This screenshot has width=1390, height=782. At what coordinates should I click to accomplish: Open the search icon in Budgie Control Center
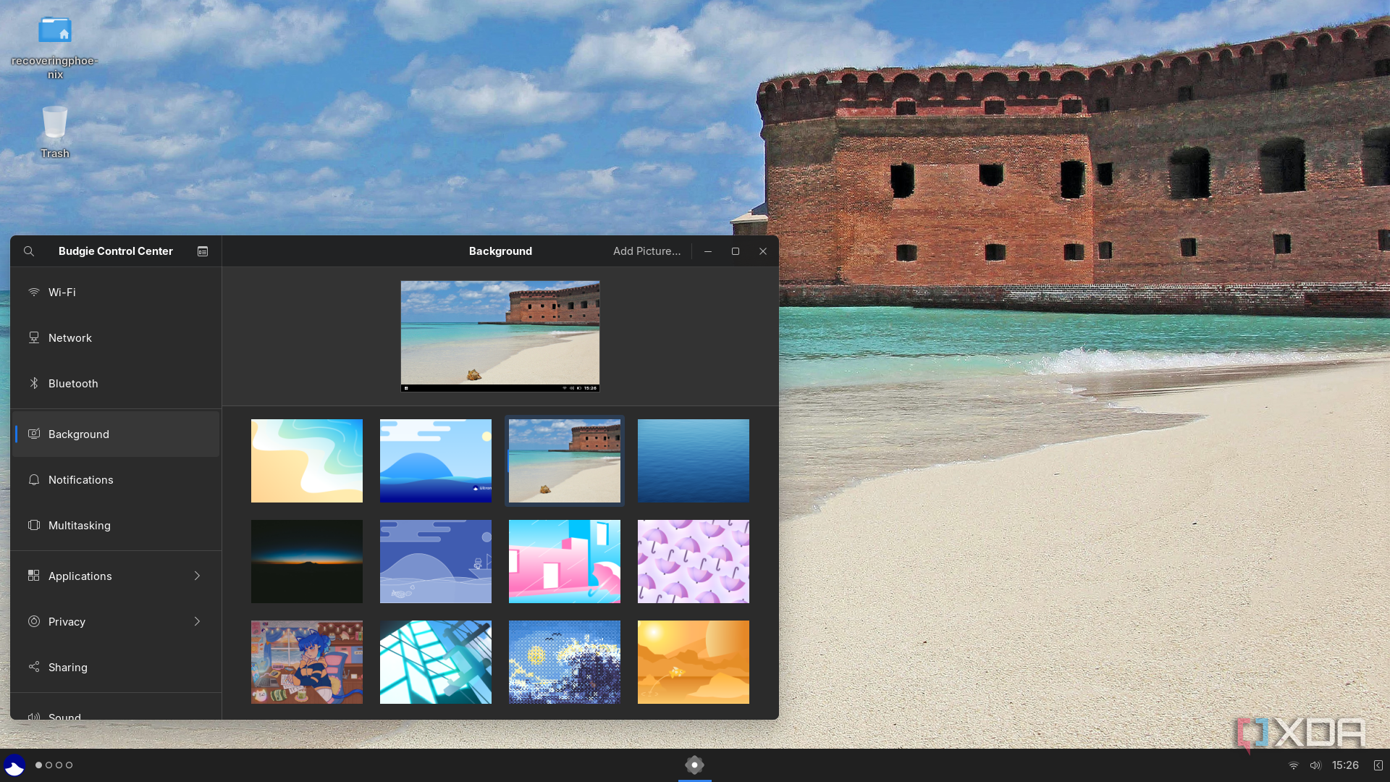coord(29,251)
